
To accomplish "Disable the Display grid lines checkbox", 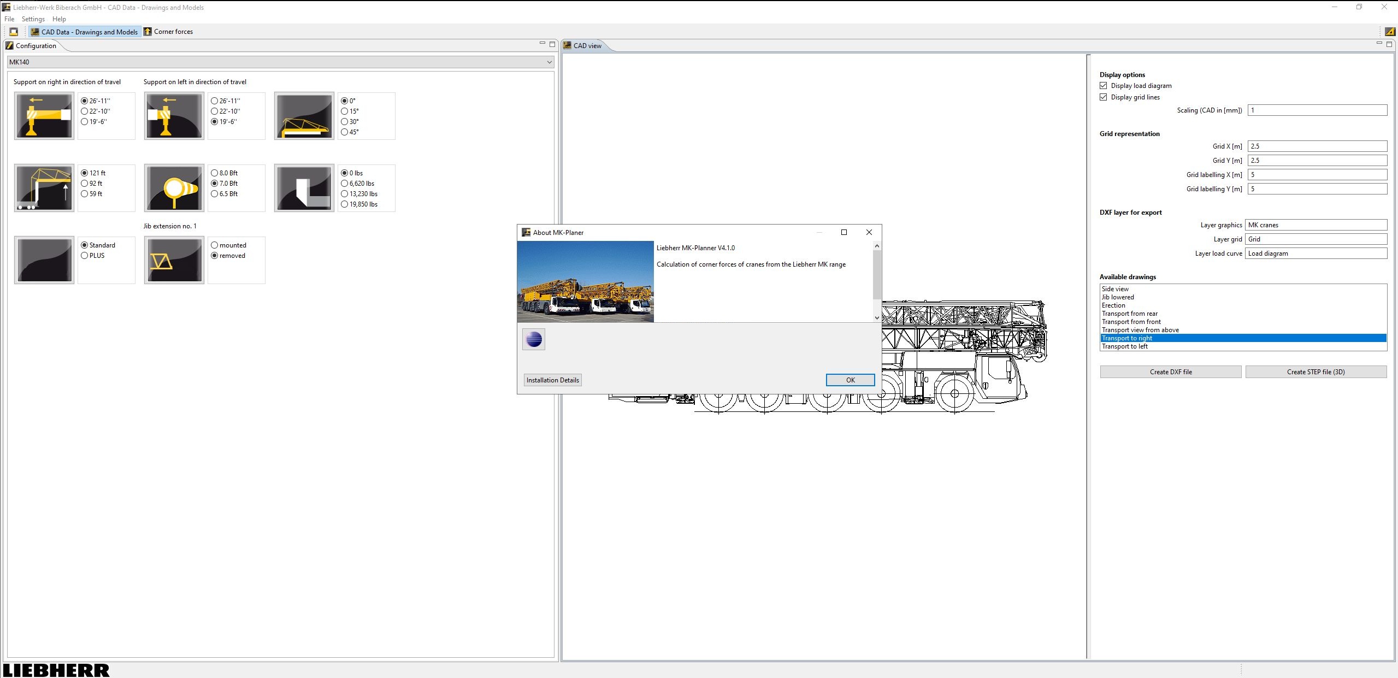I will click(1104, 97).
